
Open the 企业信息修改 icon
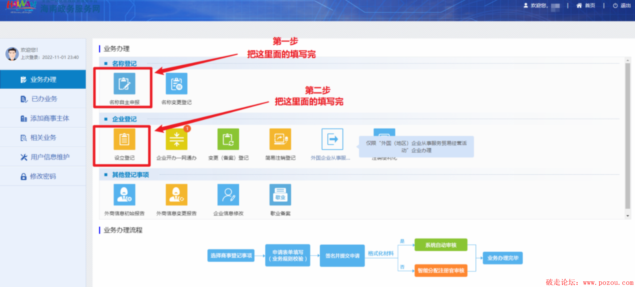tap(228, 195)
